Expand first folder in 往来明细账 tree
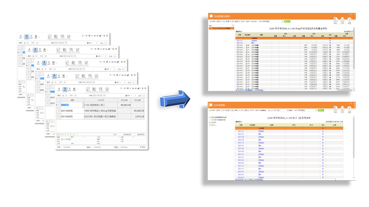 (x=210, y=118)
